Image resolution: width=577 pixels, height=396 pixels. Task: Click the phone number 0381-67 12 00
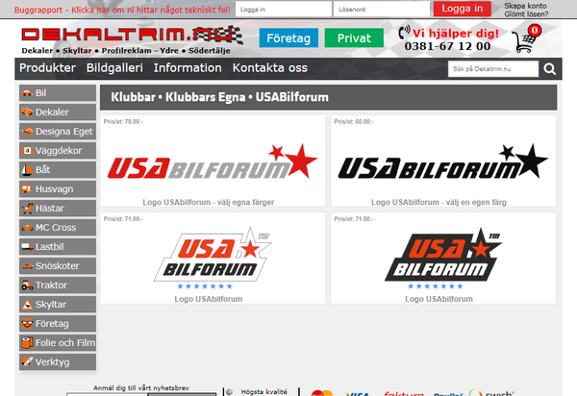coord(447,46)
